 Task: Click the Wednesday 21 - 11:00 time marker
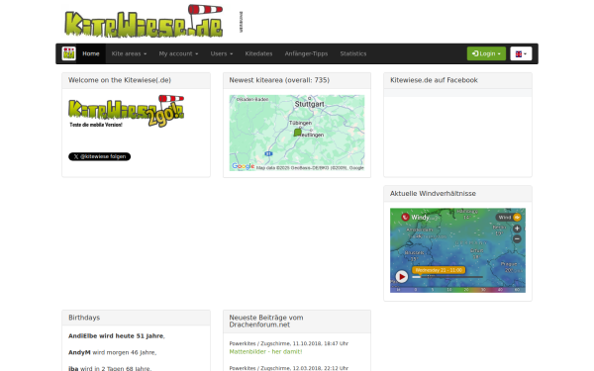pos(439,270)
